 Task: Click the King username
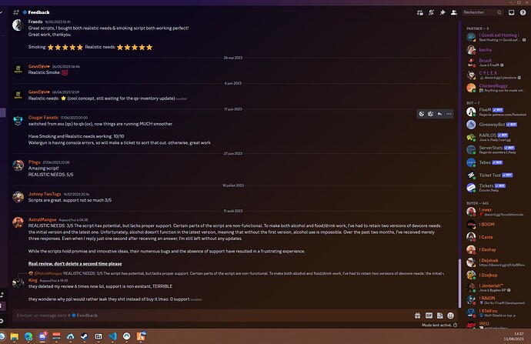point(33,280)
